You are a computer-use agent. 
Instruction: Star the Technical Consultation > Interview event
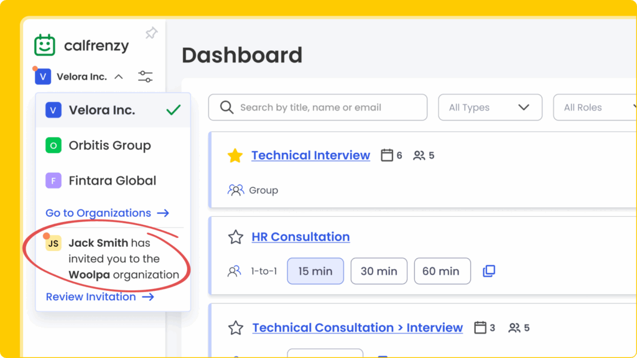point(235,328)
